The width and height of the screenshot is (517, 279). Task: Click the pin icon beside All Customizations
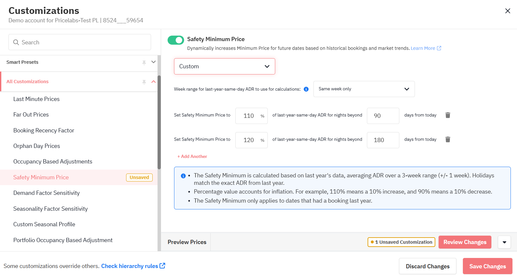point(144,82)
